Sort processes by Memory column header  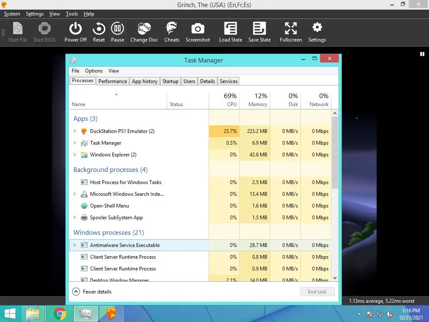255,100
